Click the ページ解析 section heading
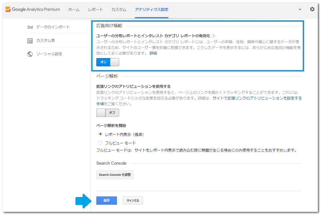Image resolution: width=321 pixels, height=215 pixels. (107, 76)
